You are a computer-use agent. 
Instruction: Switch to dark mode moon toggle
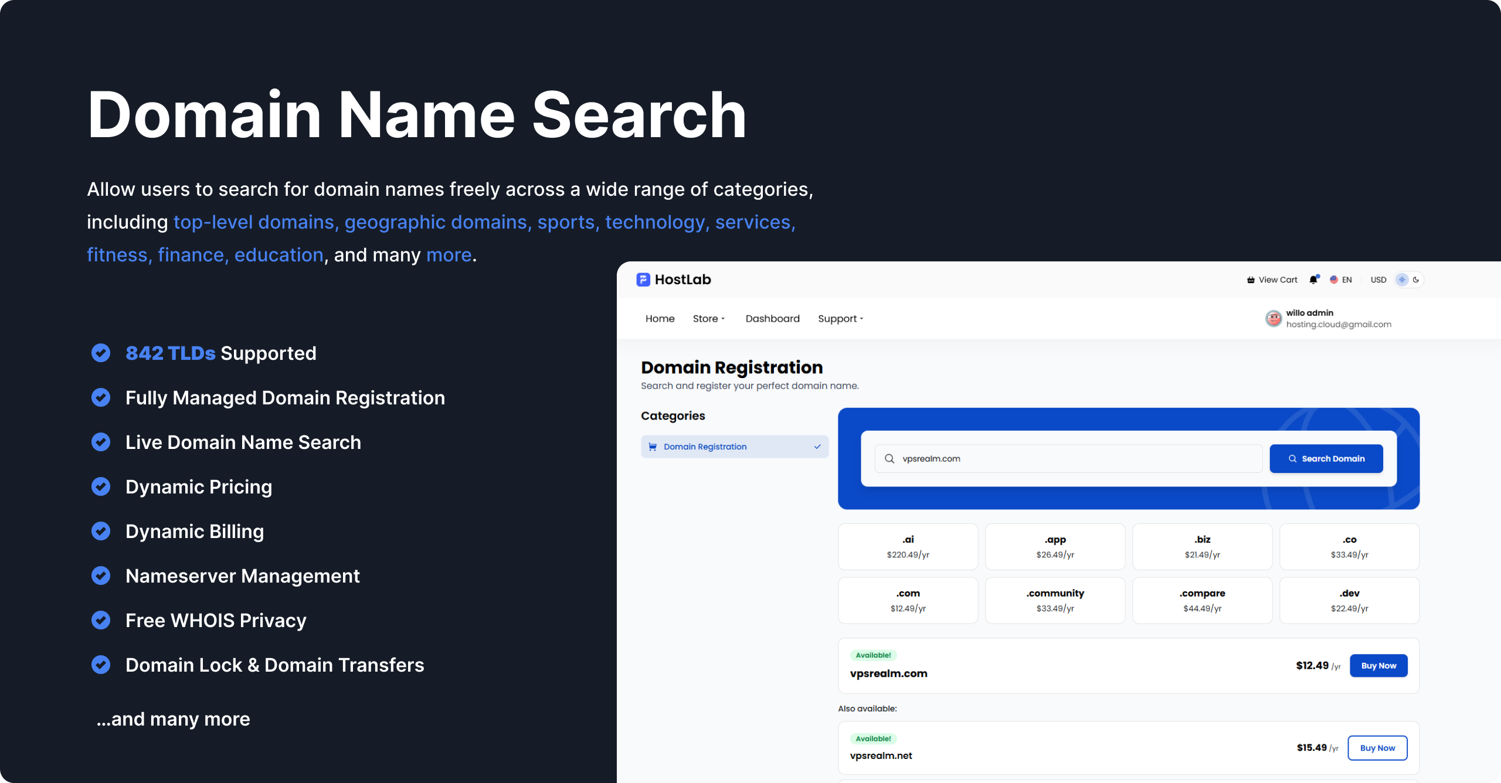[x=1416, y=280]
